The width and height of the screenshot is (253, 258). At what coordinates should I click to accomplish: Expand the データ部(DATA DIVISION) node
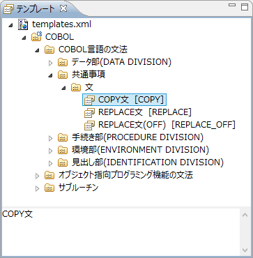pos(50,62)
